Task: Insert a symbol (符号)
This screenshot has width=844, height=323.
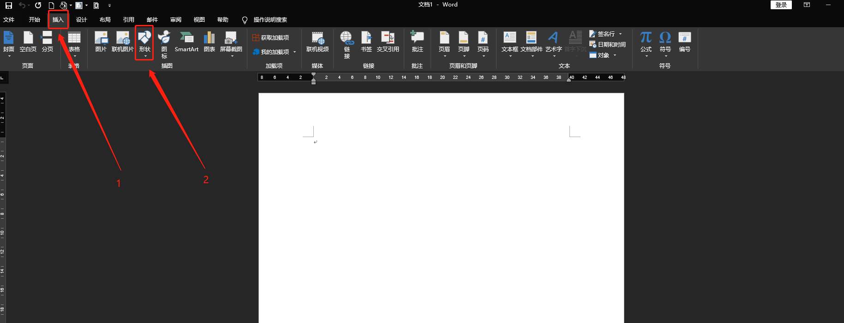Action: click(x=665, y=44)
